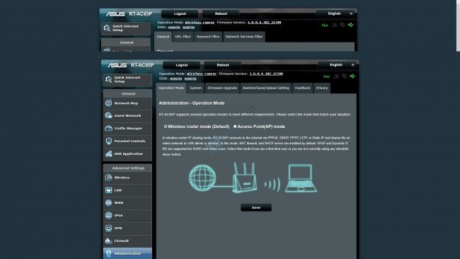Screen dimensions: 460x259
Task: Switch to the System tab
Action: pyautogui.click(x=195, y=88)
